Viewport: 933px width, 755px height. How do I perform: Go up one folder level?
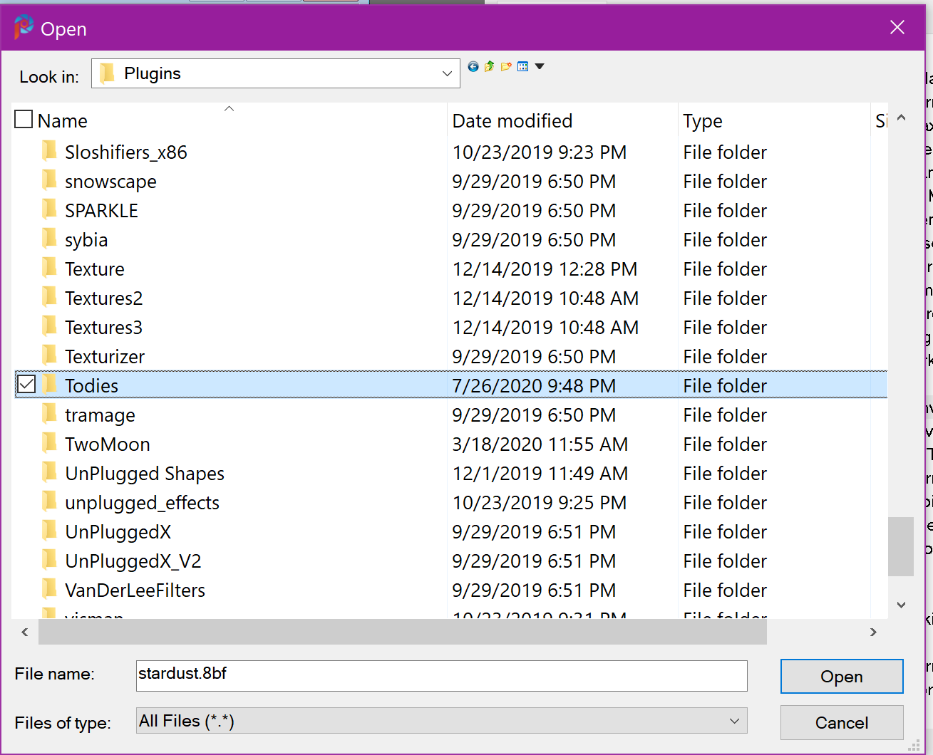[x=490, y=66]
